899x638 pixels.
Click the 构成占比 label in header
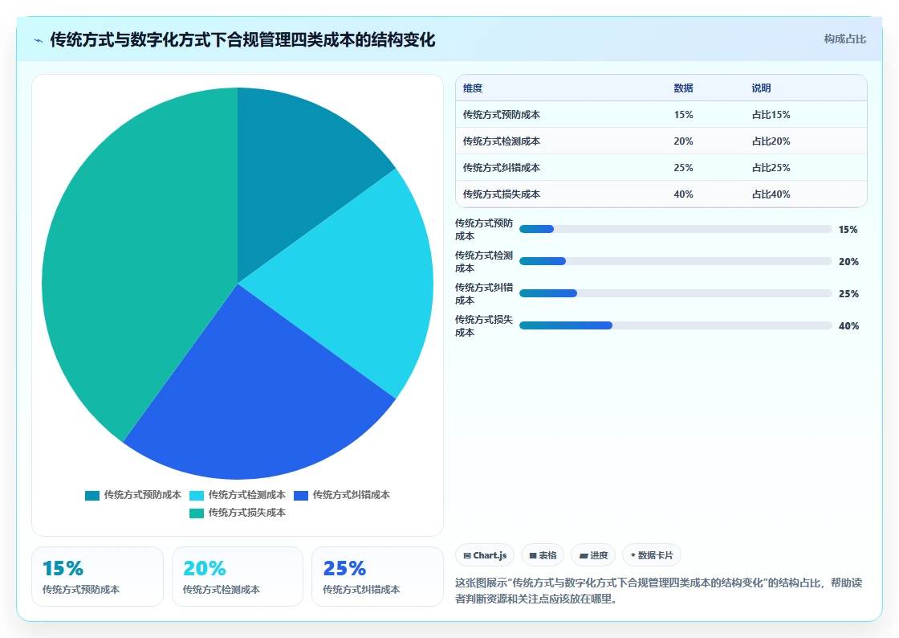pos(844,39)
